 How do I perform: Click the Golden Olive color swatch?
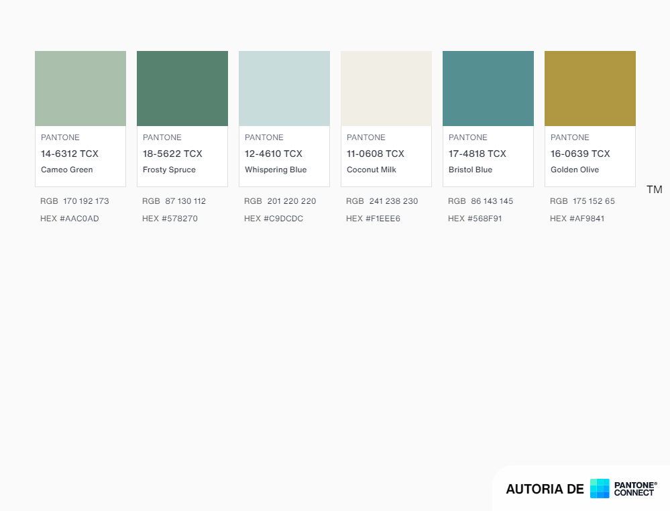(590, 89)
